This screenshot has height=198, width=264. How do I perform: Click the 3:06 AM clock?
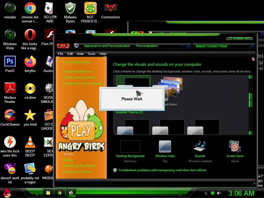pos(241,193)
